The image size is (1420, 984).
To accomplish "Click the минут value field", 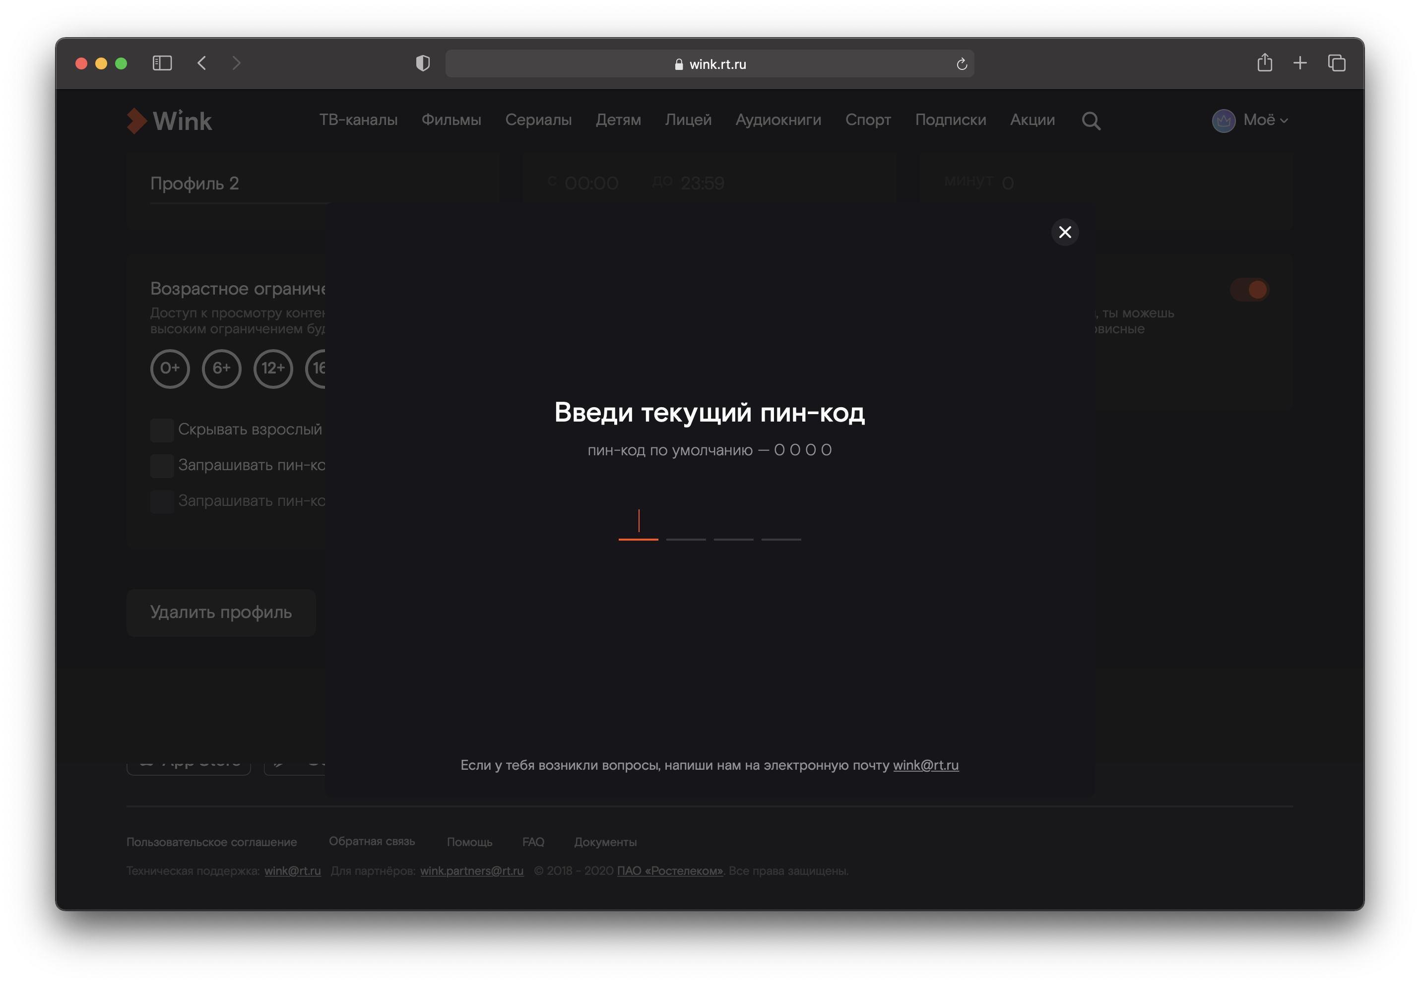I will [1008, 183].
